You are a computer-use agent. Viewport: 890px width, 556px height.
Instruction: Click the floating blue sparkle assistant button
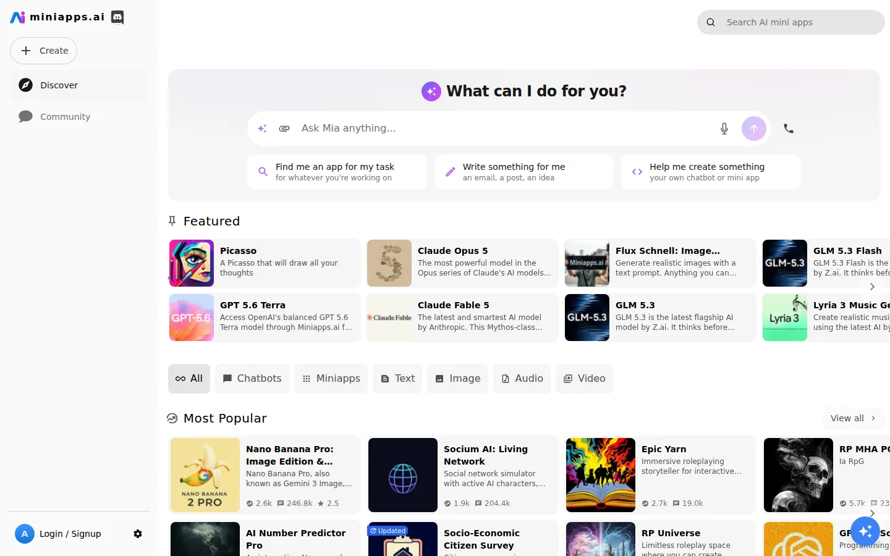pyautogui.click(x=865, y=531)
